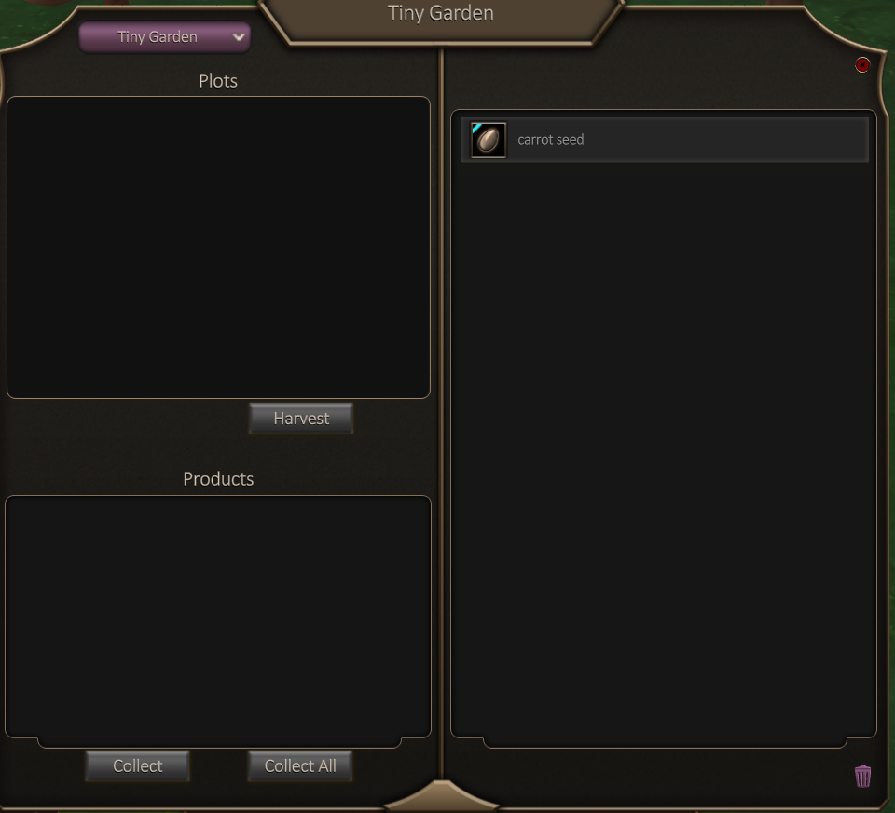
Task: Close the garden window with red X
Action: click(862, 65)
